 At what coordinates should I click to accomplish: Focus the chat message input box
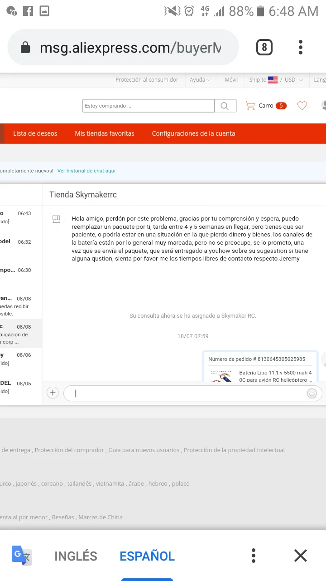[x=193, y=394]
